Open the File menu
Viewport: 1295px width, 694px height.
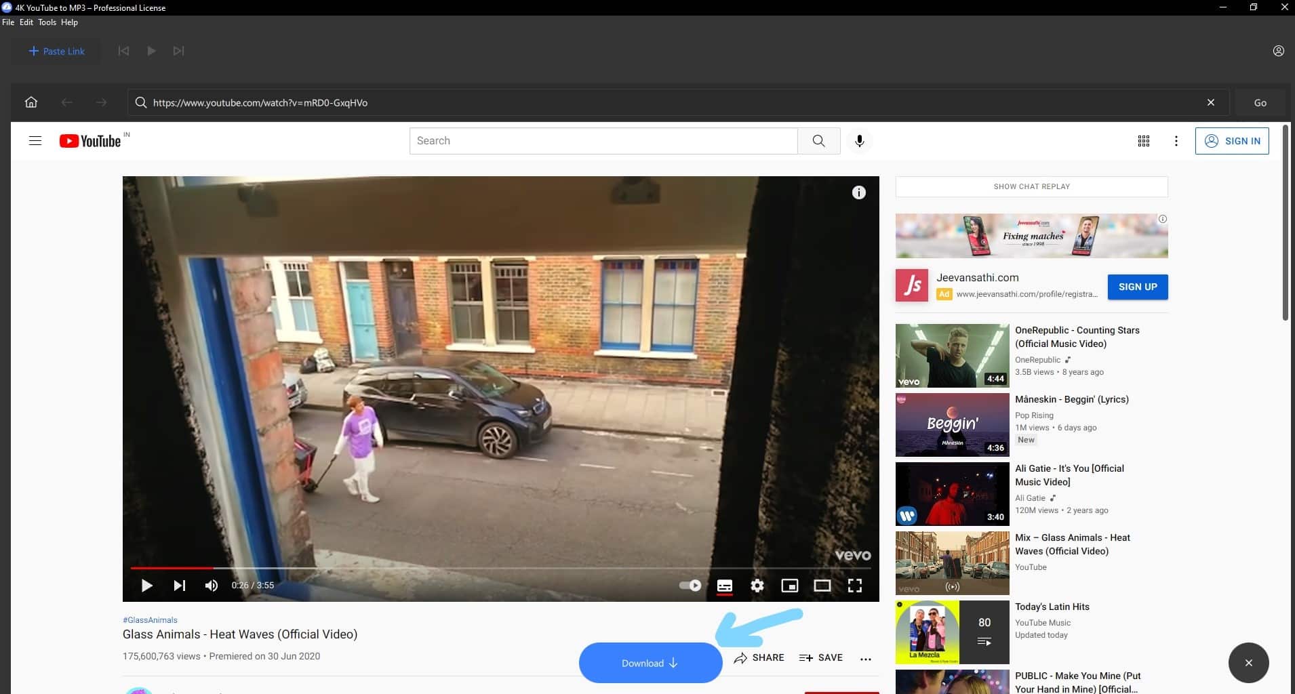click(x=8, y=22)
